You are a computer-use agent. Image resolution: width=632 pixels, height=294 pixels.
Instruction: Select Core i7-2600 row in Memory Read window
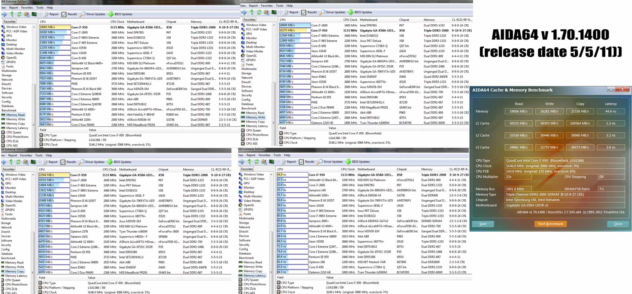coord(139,32)
